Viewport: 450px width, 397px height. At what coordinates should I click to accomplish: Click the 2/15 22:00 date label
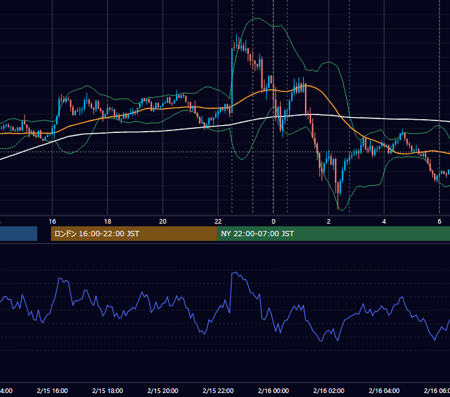(218, 390)
